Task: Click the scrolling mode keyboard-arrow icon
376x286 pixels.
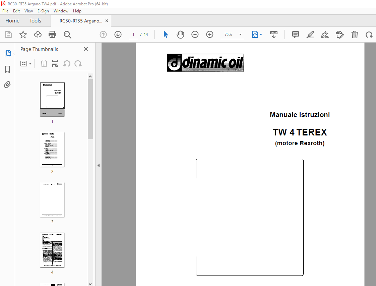Action: 273,35
